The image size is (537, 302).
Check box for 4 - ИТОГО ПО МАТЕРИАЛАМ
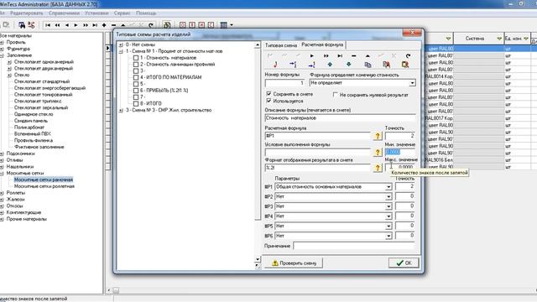coord(136,77)
